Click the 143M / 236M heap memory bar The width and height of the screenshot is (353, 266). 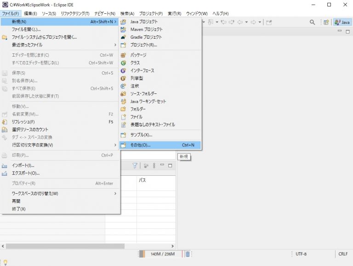(162, 254)
